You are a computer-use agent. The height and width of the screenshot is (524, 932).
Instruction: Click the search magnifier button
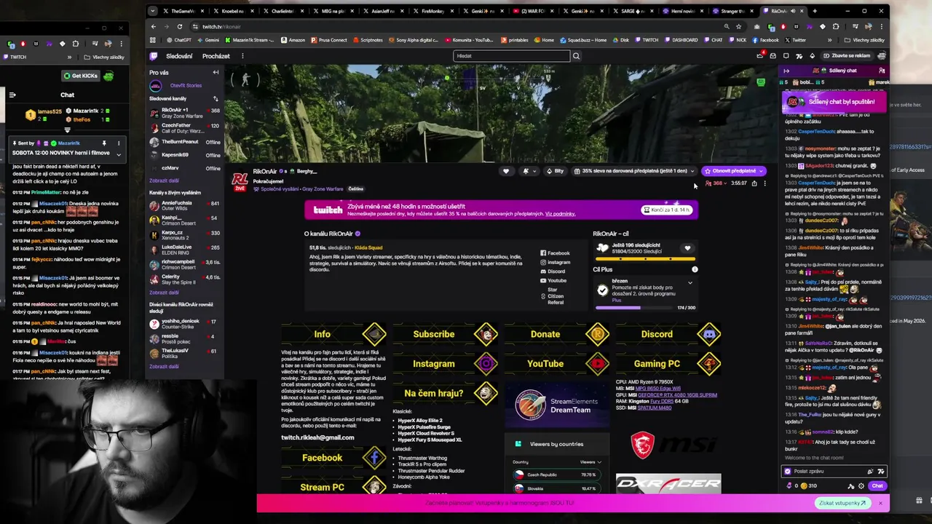[576, 56]
